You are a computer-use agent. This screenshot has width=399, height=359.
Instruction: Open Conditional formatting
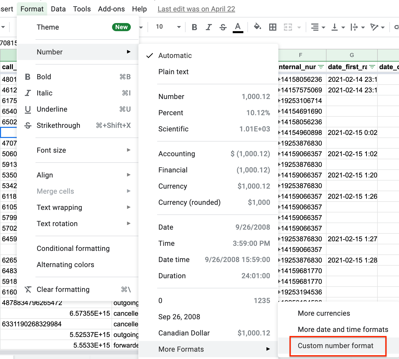[x=78, y=248]
